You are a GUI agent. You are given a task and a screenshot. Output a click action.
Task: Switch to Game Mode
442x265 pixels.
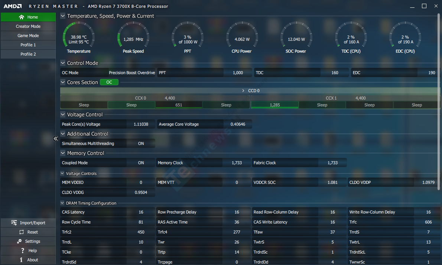click(x=28, y=36)
